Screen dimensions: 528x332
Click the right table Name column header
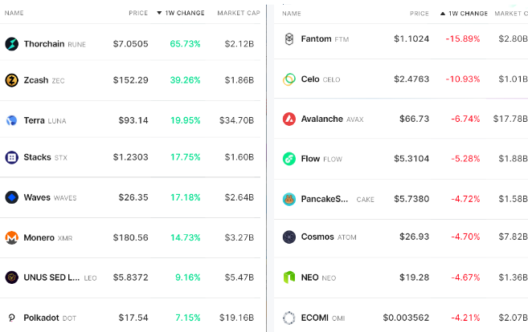(x=292, y=14)
